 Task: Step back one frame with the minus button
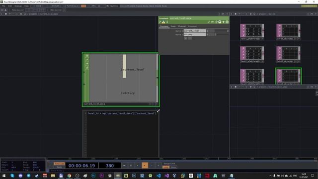[152, 166]
